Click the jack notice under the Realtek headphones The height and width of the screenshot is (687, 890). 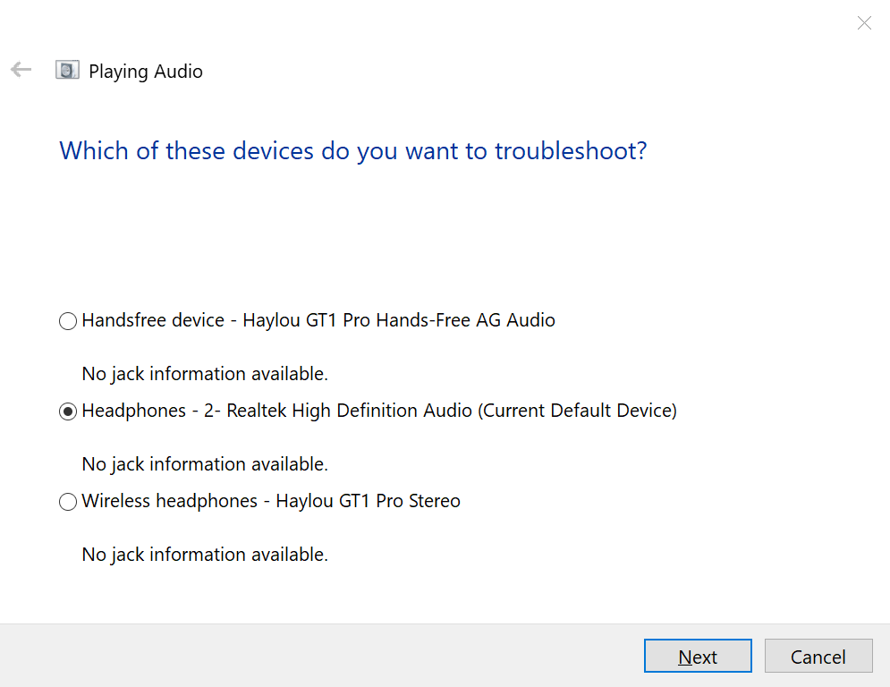204,463
